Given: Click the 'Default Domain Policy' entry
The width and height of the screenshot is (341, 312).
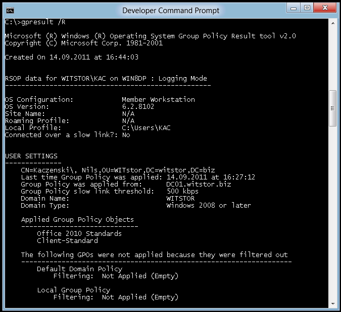Looking at the screenshot, I should (x=80, y=269).
